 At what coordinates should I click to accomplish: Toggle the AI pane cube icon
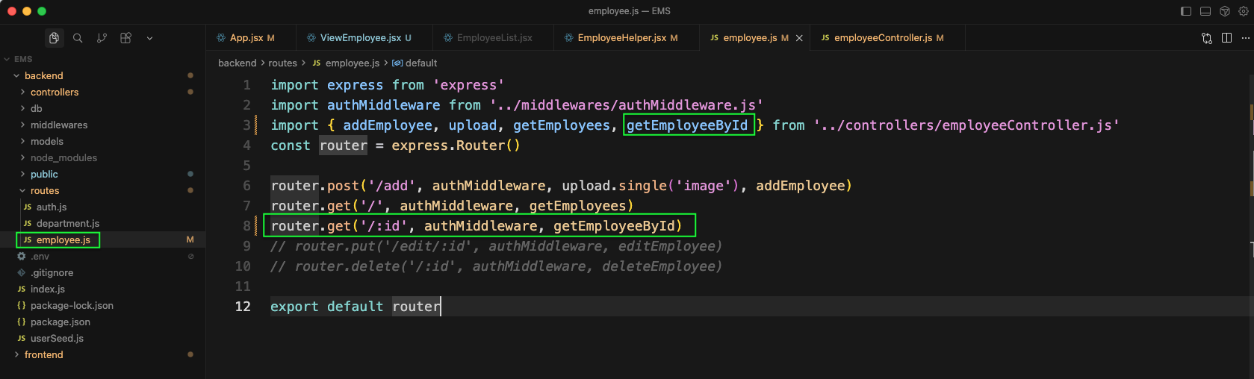1224,11
